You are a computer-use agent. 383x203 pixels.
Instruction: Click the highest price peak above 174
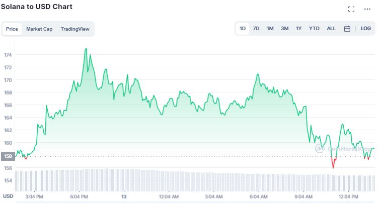pos(86,49)
